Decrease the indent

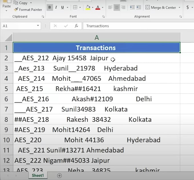132,7
